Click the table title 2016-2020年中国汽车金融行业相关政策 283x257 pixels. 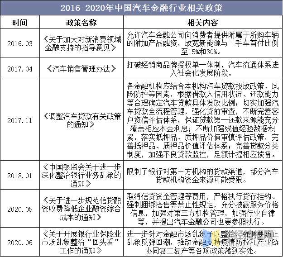tap(141, 8)
